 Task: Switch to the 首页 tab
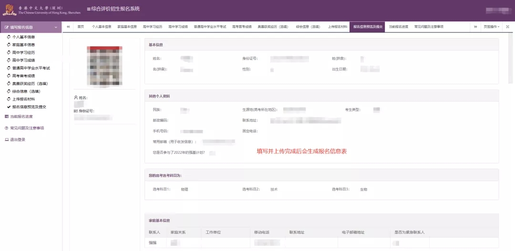(x=81, y=27)
